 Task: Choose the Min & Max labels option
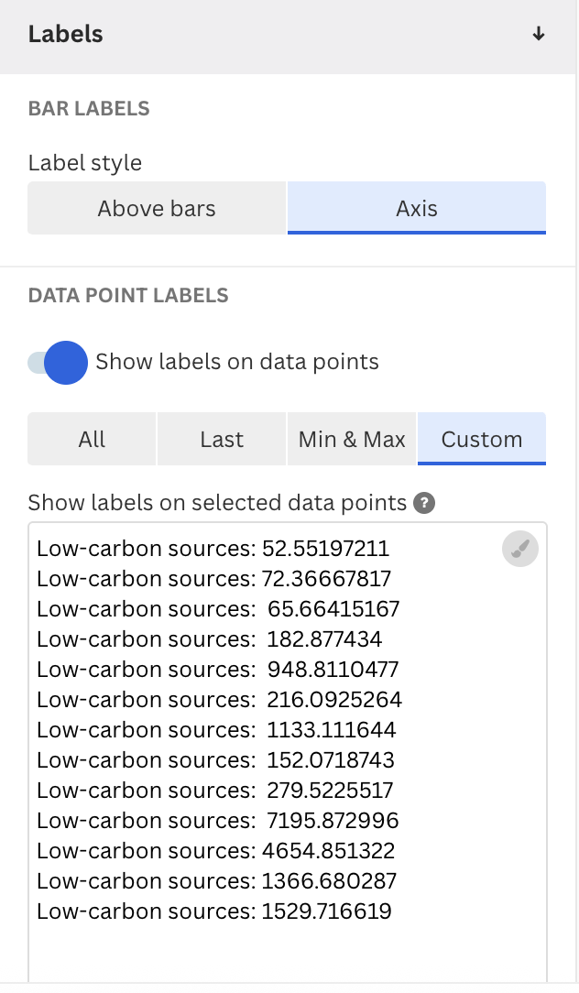pyautogui.click(x=352, y=439)
